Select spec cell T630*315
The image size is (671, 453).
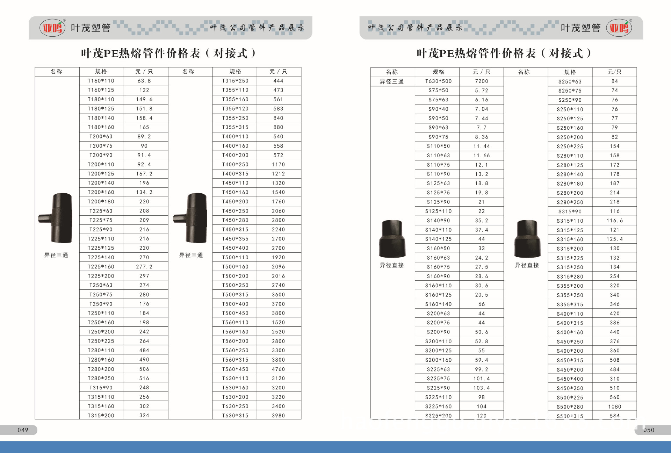coord(235,416)
